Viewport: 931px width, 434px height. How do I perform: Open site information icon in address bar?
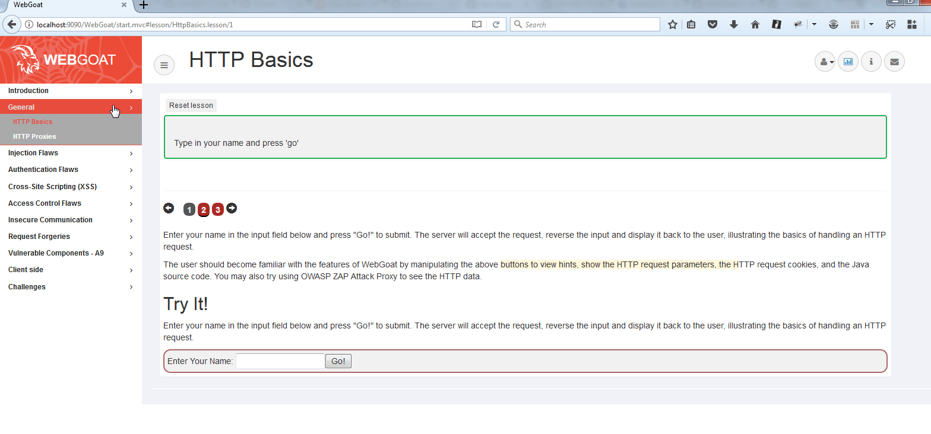[x=28, y=24]
